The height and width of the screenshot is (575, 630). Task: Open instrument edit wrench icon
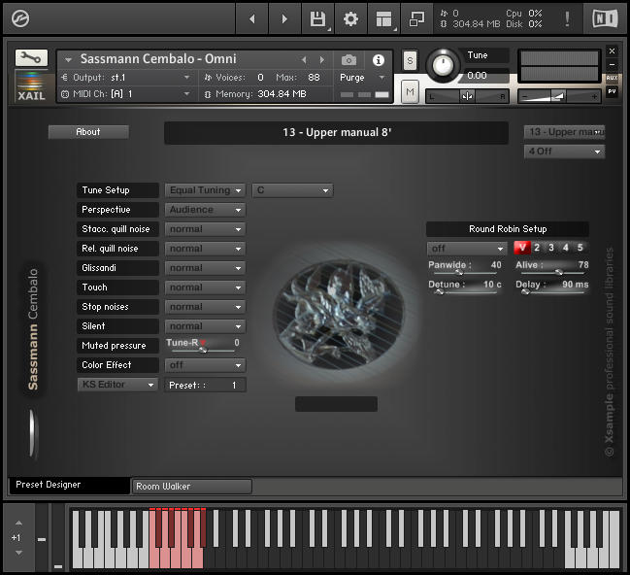pyautogui.click(x=31, y=58)
